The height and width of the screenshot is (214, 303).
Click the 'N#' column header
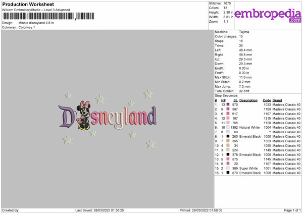click(x=223, y=100)
